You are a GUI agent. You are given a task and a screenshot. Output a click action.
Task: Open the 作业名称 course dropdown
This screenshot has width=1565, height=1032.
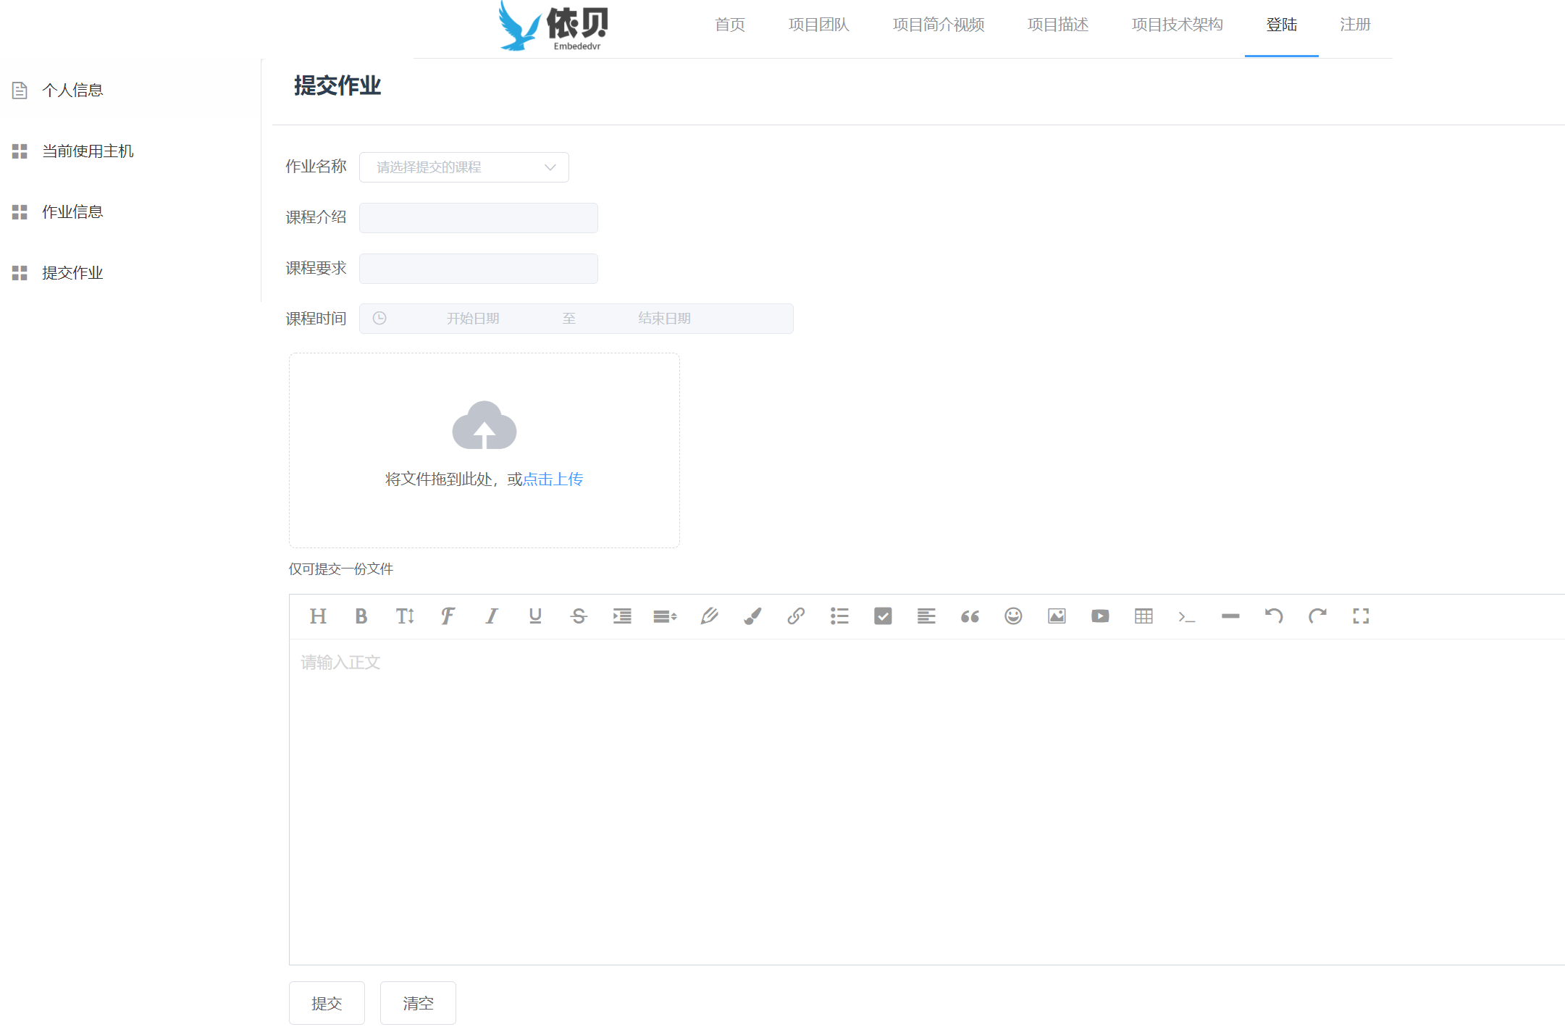pos(463,167)
